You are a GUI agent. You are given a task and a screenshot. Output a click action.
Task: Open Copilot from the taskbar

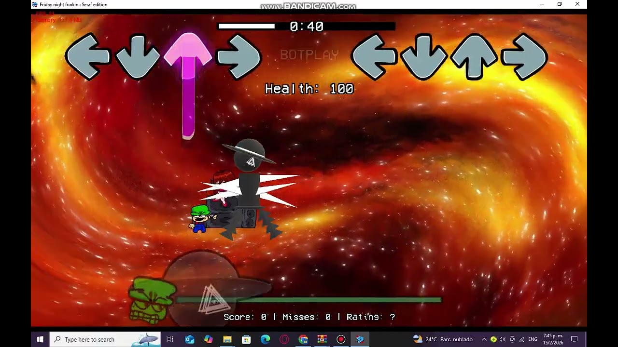pos(208,339)
